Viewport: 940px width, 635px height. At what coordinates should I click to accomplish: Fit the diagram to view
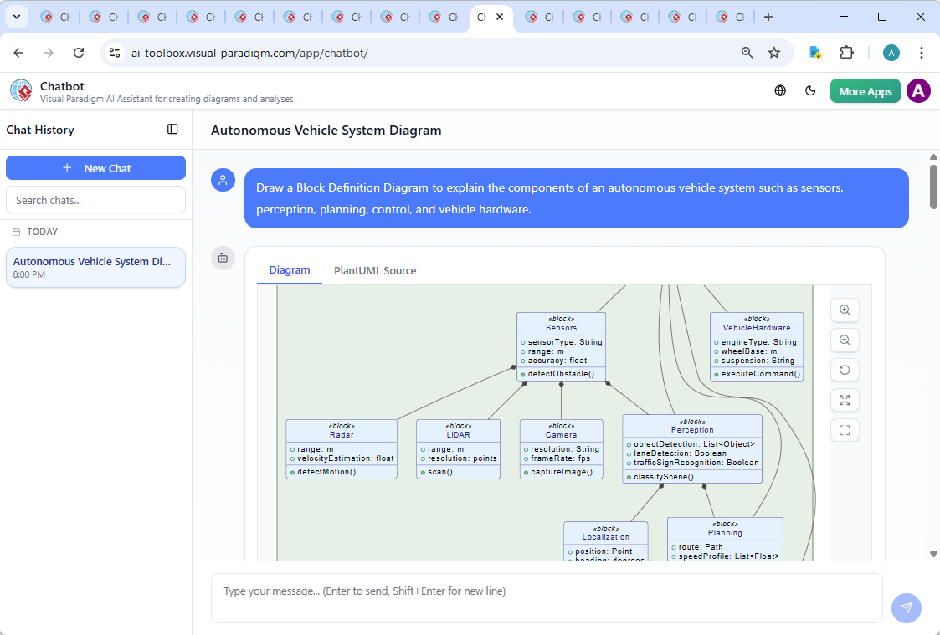845,430
